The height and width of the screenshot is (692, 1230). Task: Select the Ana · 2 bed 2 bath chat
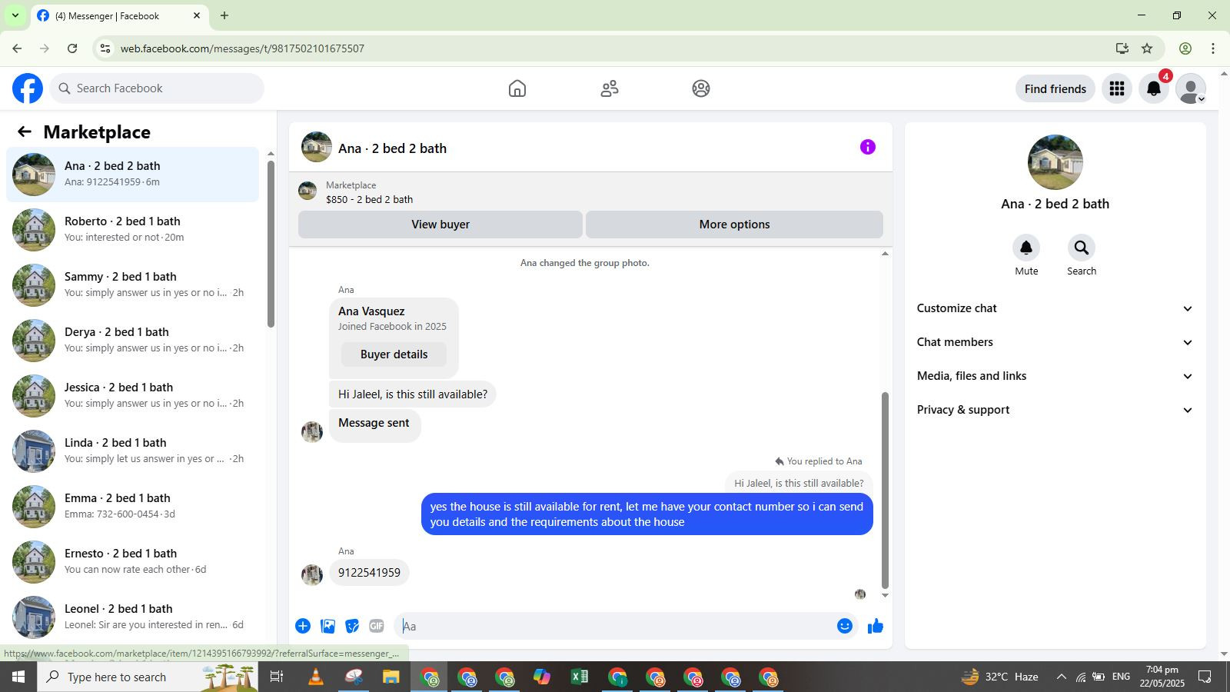132,175
